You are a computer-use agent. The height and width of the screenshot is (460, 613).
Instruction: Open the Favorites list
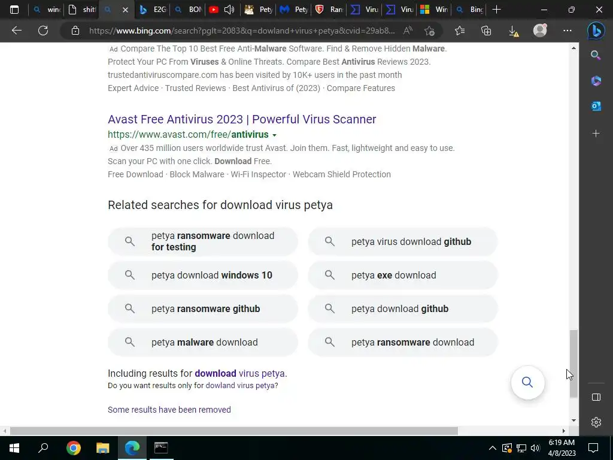point(460,31)
